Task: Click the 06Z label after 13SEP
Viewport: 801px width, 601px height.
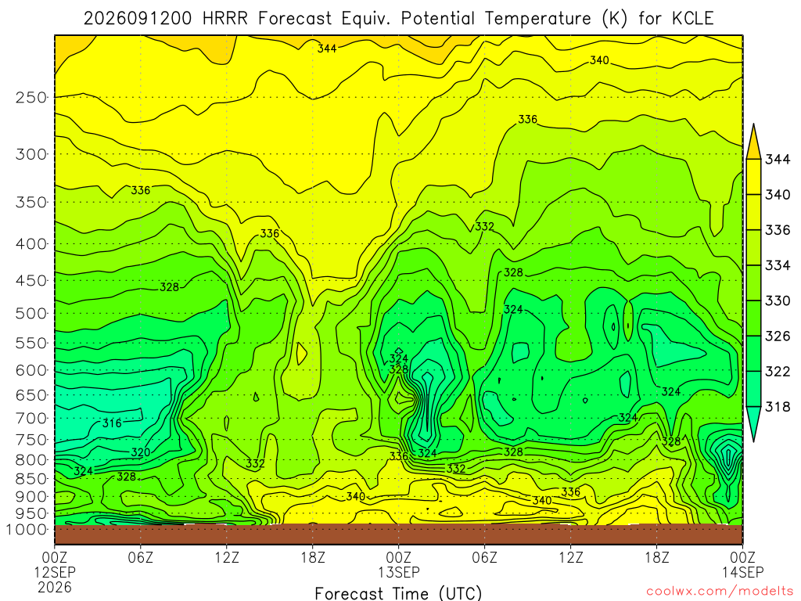Action: [484, 557]
